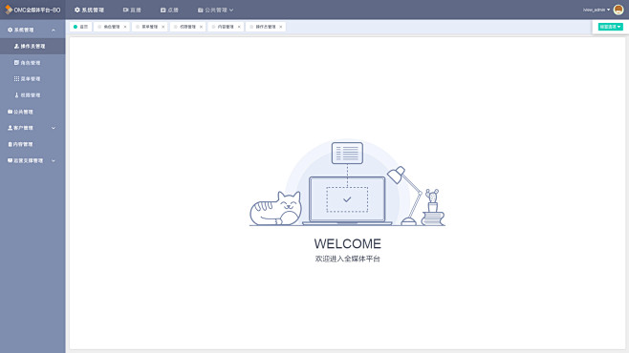Viewport: 629px width, 353px height.
Task: Close the 菜单管理 tab
Action: (x=163, y=27)
